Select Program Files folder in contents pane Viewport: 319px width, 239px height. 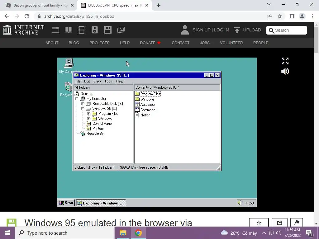pyautogui.click(x=150, y=94)
